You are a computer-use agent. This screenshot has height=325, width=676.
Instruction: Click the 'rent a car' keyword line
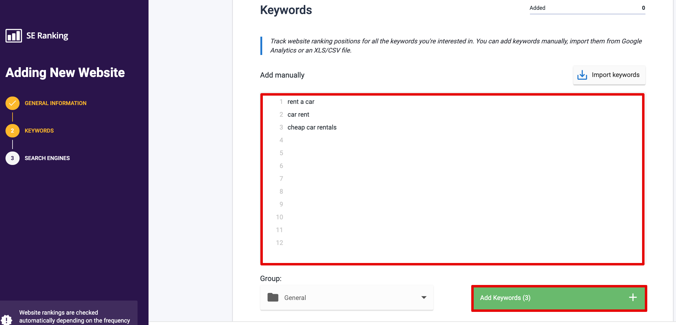301,102
